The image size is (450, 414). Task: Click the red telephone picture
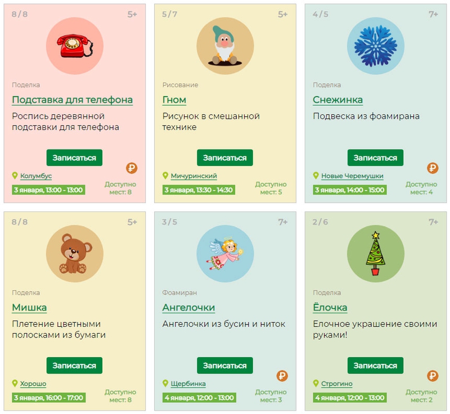(x=75, y=46)
